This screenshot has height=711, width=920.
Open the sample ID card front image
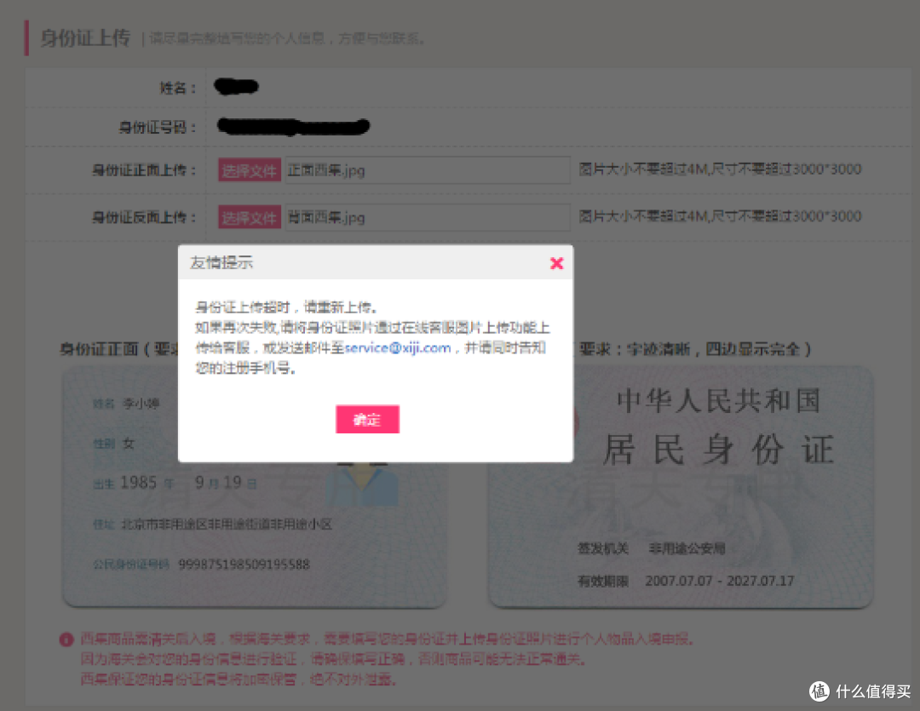click(x=254, y=487)
